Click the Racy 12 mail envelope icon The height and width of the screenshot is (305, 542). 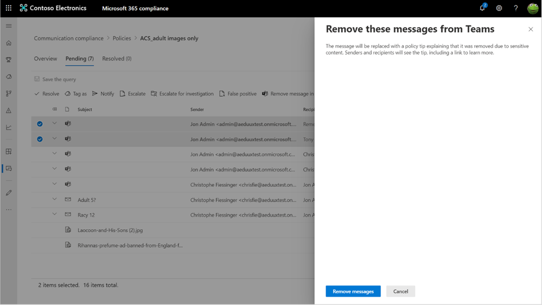tap(68, 214)
